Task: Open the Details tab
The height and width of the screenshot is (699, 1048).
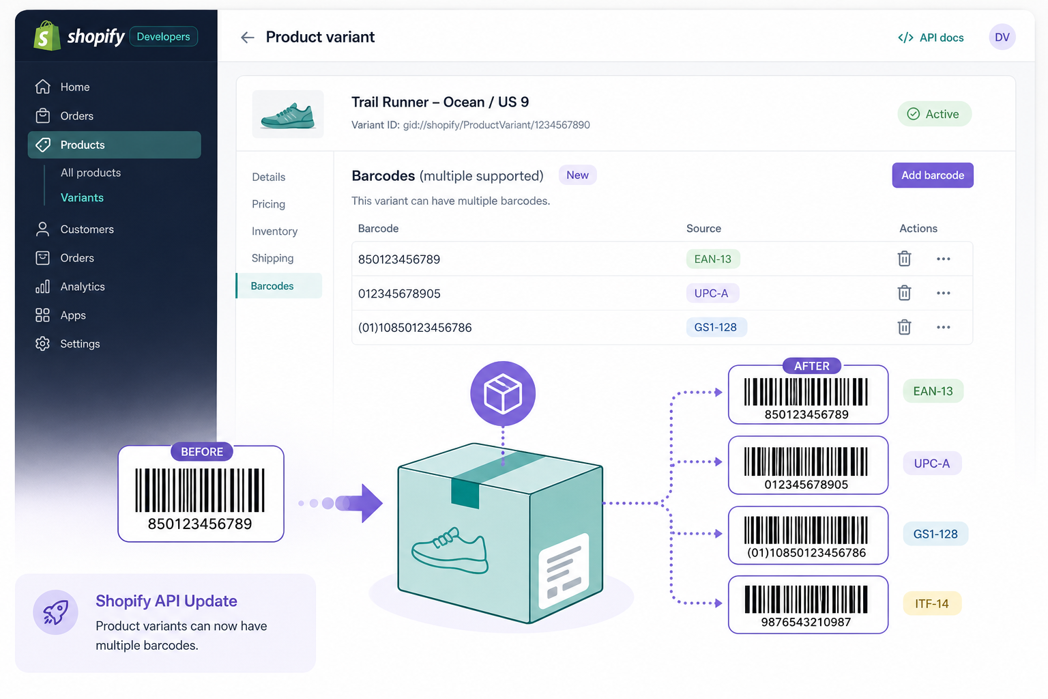Action: (x=269, y=177)
